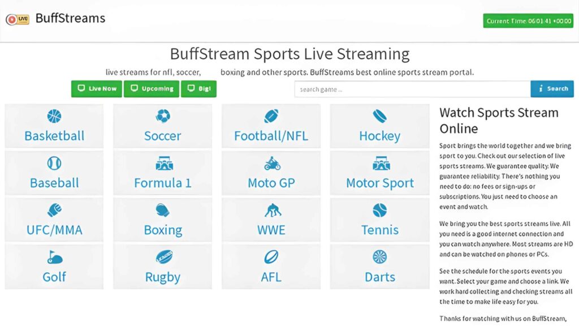This screenshot has height=326, width=579.
Task: Open the Digi section
Action: coord(199,89)
